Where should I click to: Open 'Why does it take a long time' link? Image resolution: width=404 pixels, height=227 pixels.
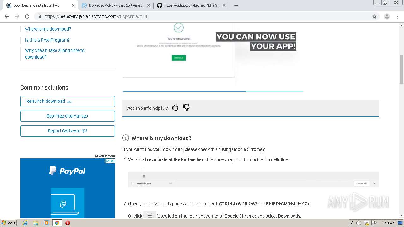(55, 54)
